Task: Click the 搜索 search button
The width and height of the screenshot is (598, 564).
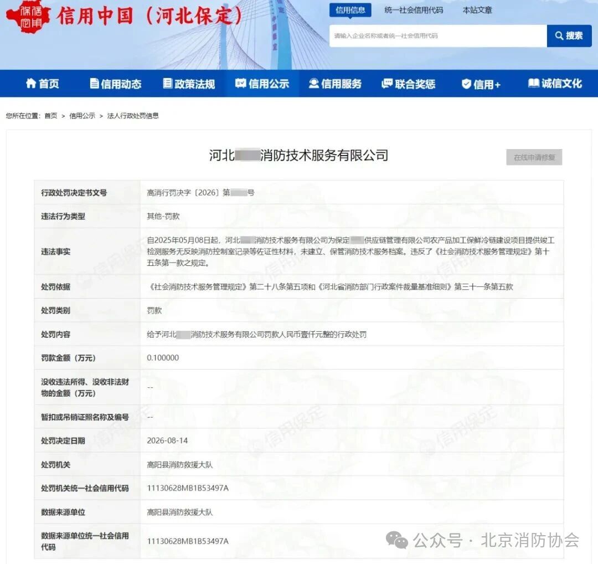Action: [569, 36]
